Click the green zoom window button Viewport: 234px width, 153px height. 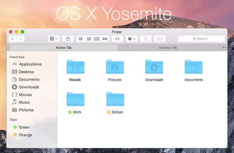23,32
